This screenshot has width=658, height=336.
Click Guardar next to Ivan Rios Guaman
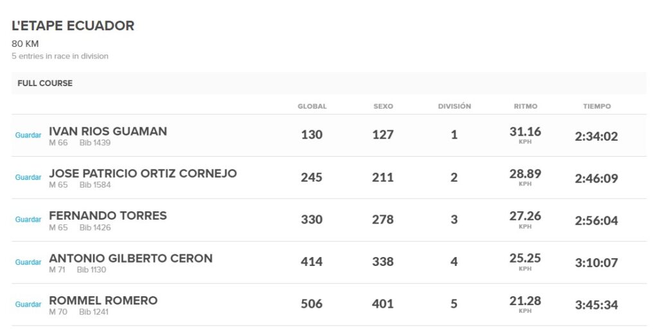tap(28, 135)
